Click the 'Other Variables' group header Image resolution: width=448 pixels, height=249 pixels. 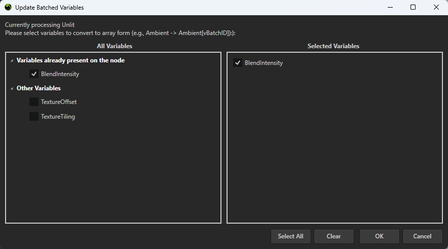pos(39,88)
